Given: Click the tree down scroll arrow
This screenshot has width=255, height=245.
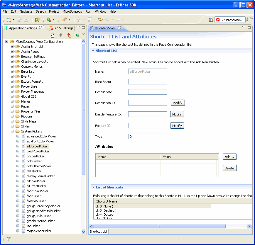Looking at the screenshot, I should tap(83, 232).
